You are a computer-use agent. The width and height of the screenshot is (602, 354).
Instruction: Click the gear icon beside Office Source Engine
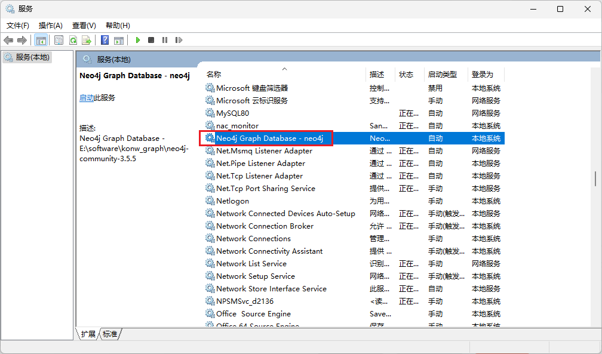[210, 313]
